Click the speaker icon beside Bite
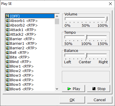The image size is (115, 106). click(7, 57)
